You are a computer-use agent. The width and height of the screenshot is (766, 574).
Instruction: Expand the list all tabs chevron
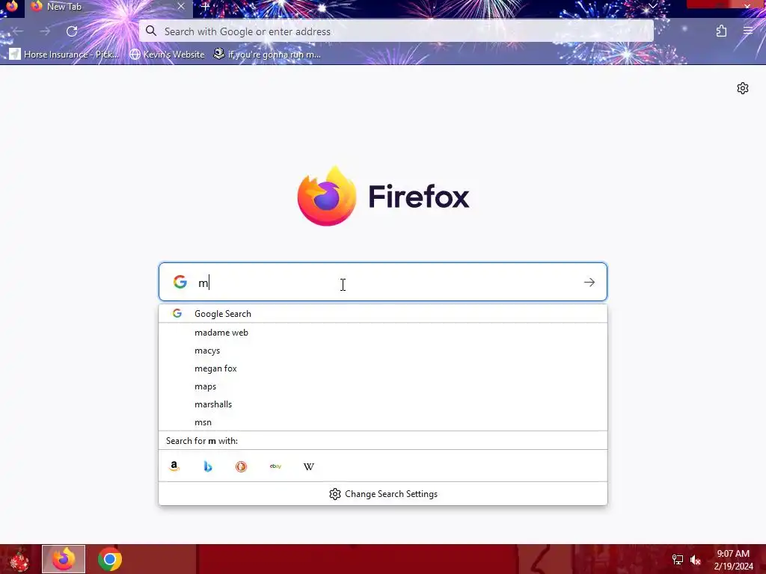coord(652,6)
